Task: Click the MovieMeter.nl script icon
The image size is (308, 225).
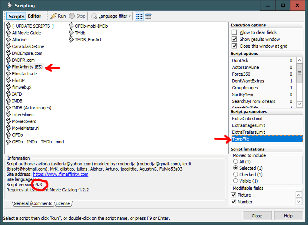Action: tap(8, 128)
